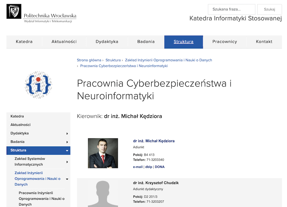
Task: Open Michał Kędziora's DONA link
Action: 160,167
